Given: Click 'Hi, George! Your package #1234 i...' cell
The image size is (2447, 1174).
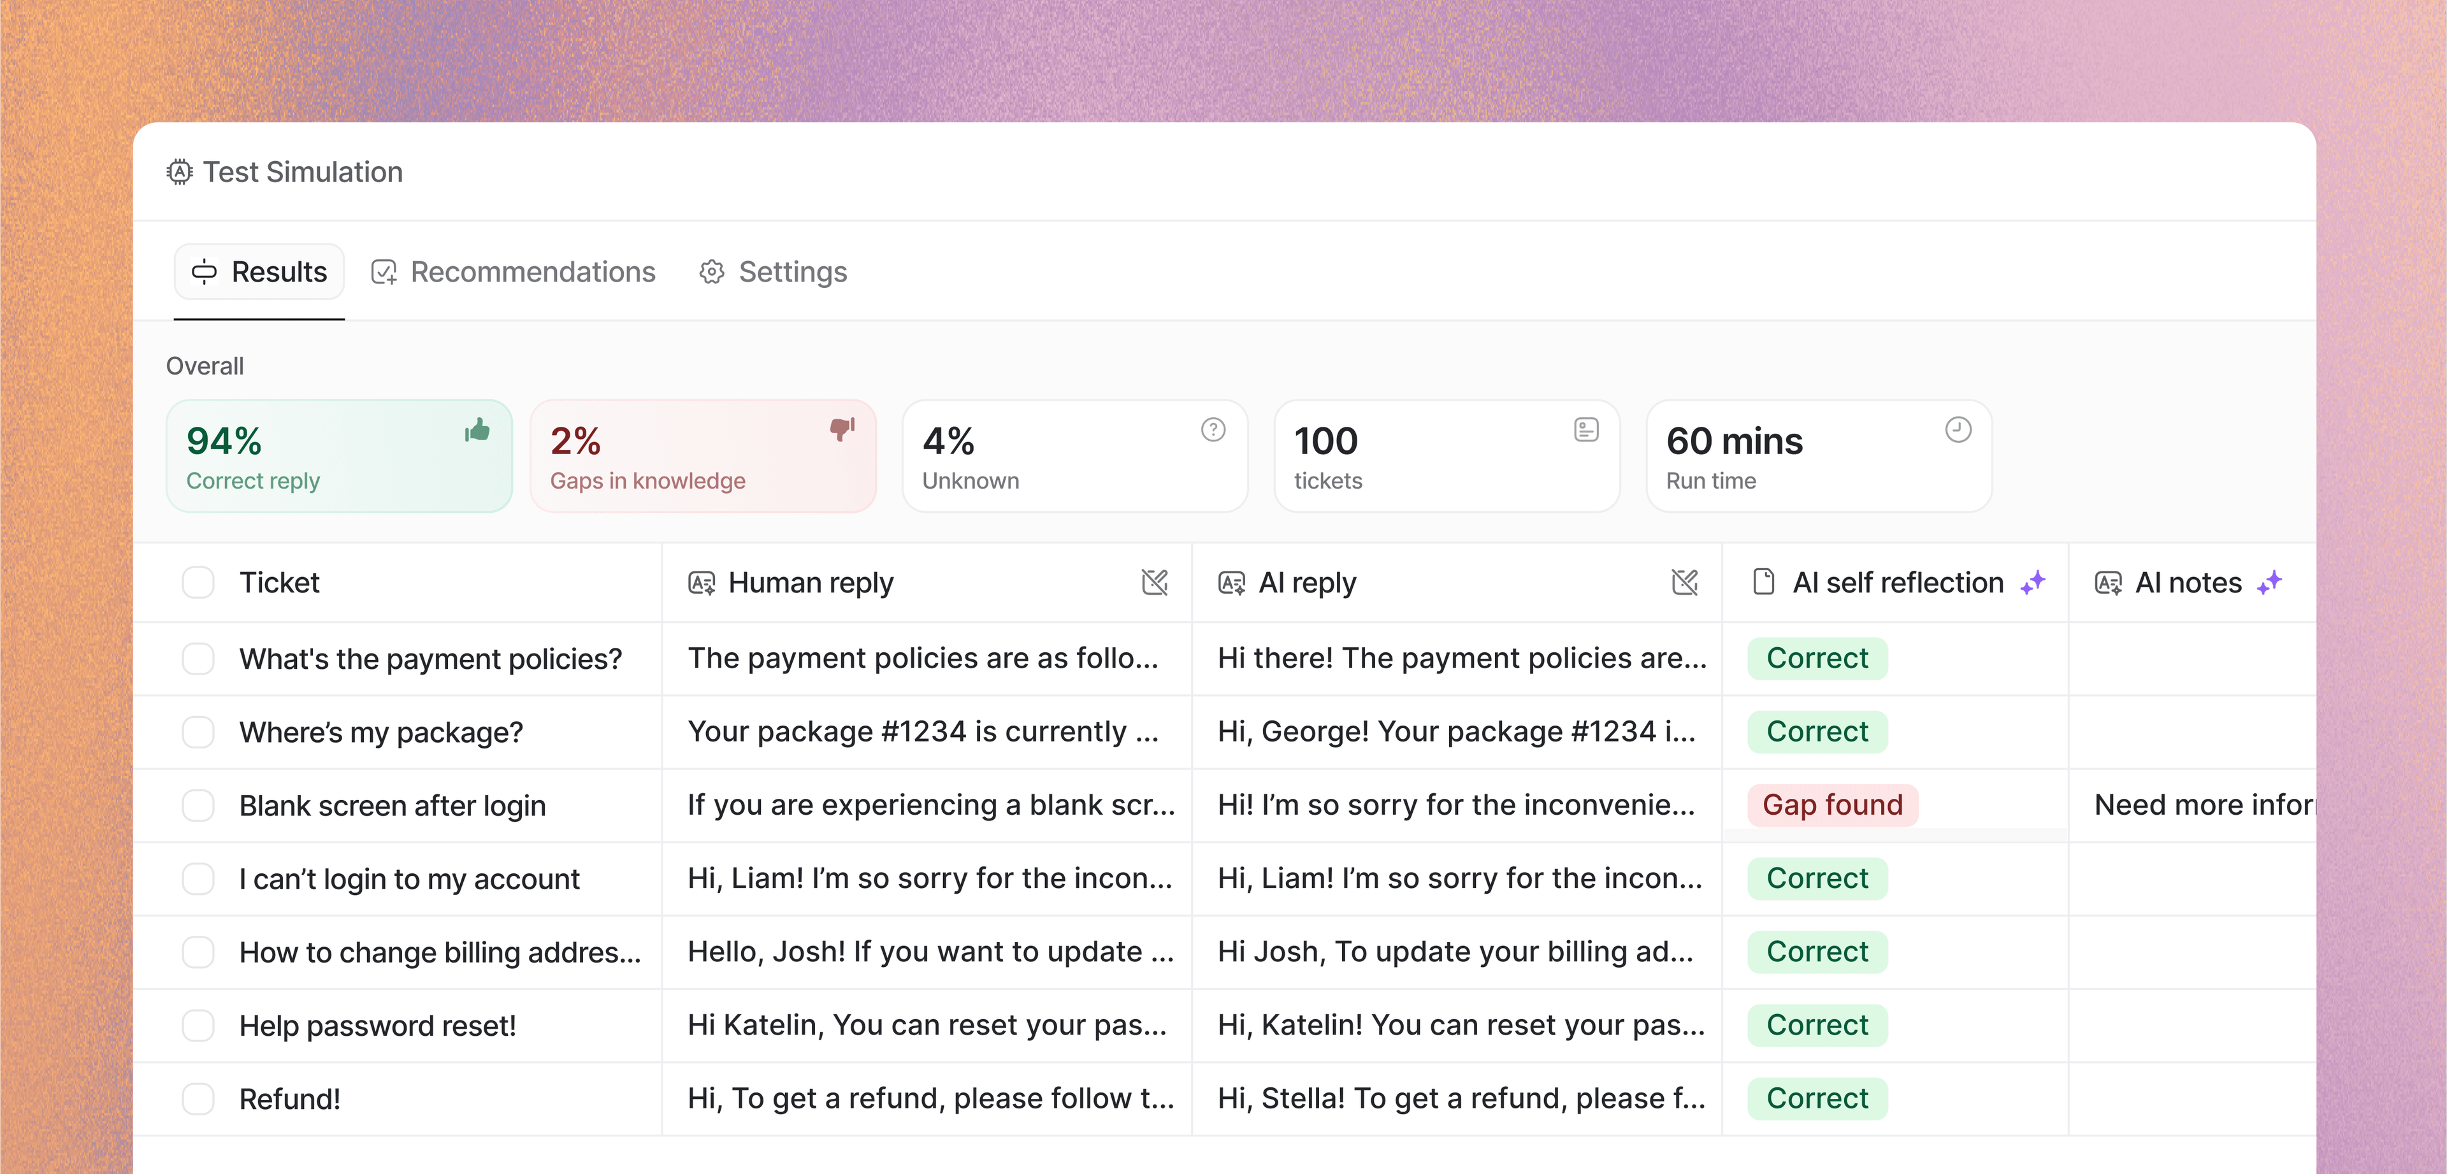Looking at the screenshot, I should (1456, 733).
